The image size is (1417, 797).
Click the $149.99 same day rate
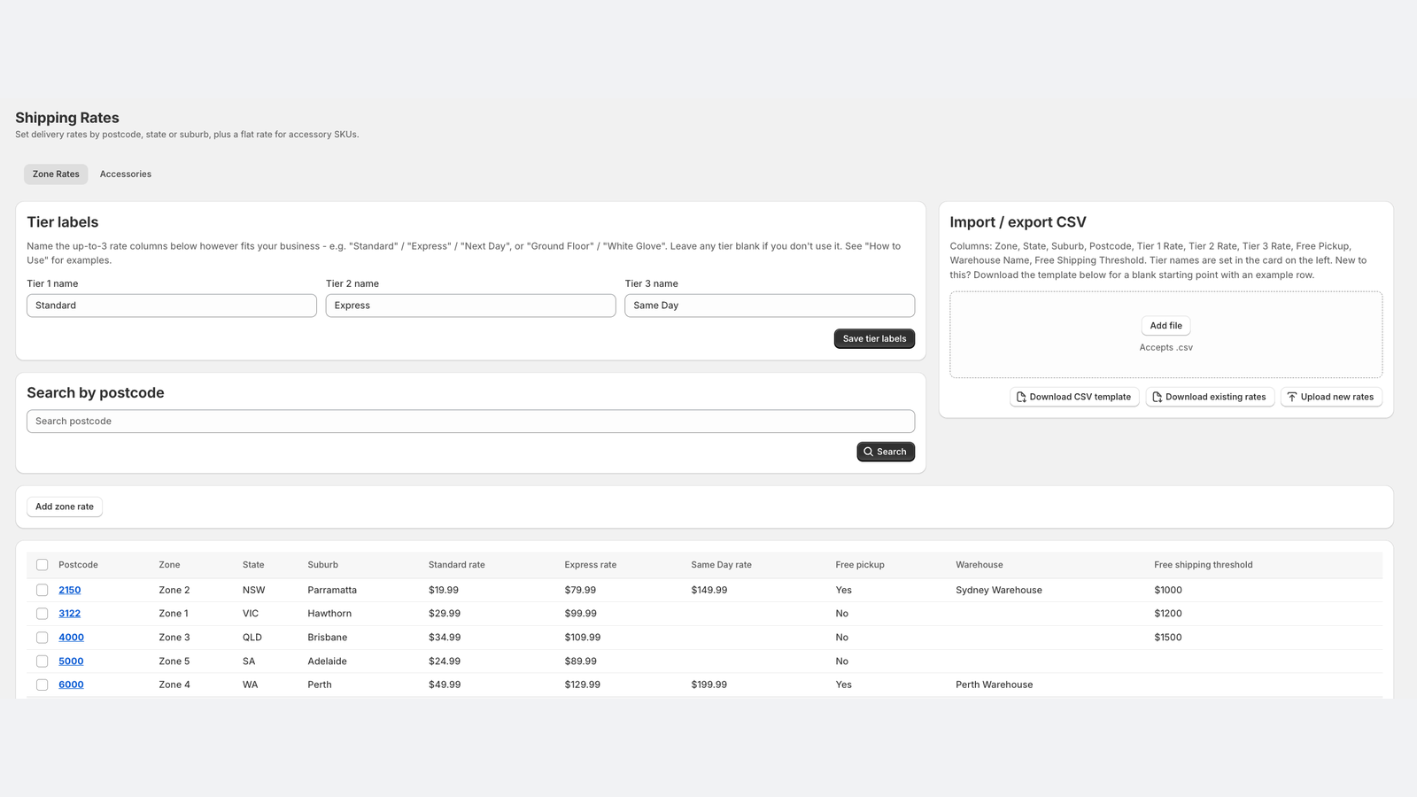[x=708, y=590]
